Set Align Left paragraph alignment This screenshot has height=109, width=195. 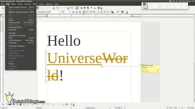[x=84, y=12]
